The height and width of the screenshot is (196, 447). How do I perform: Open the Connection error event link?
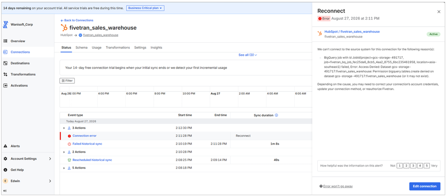[84, 136]
